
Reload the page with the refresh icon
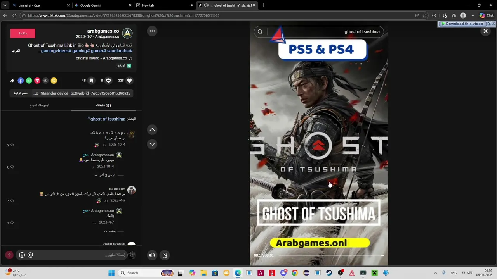14,15
